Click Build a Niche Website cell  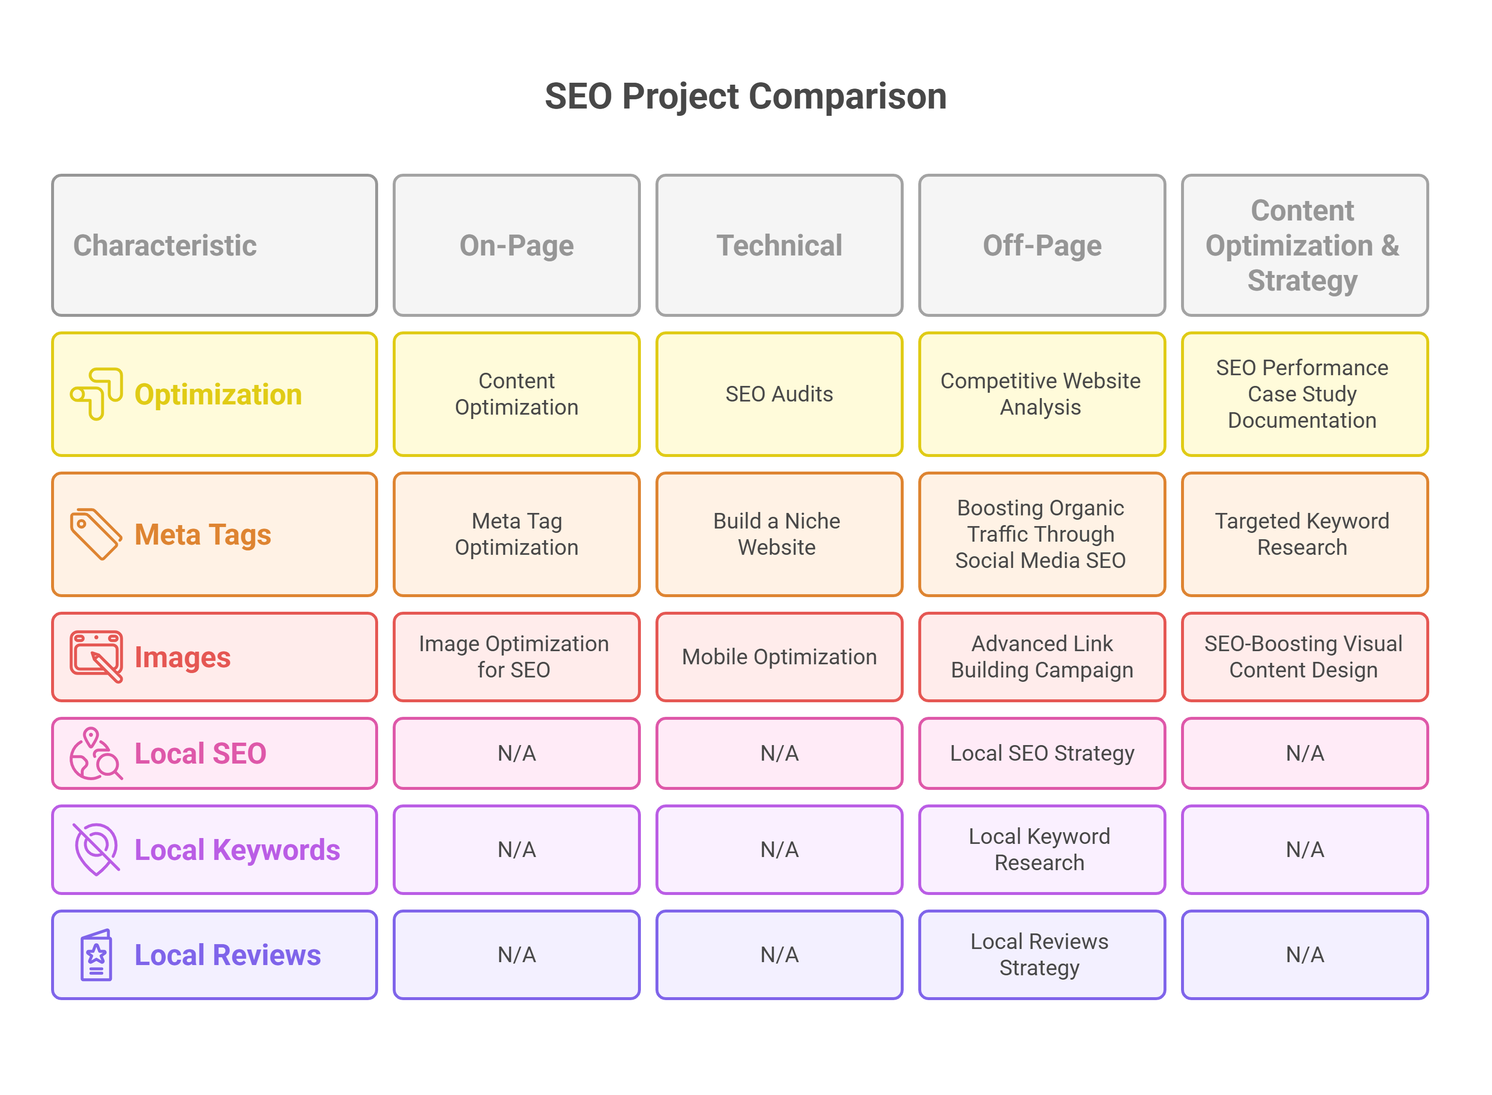[779, 533]
